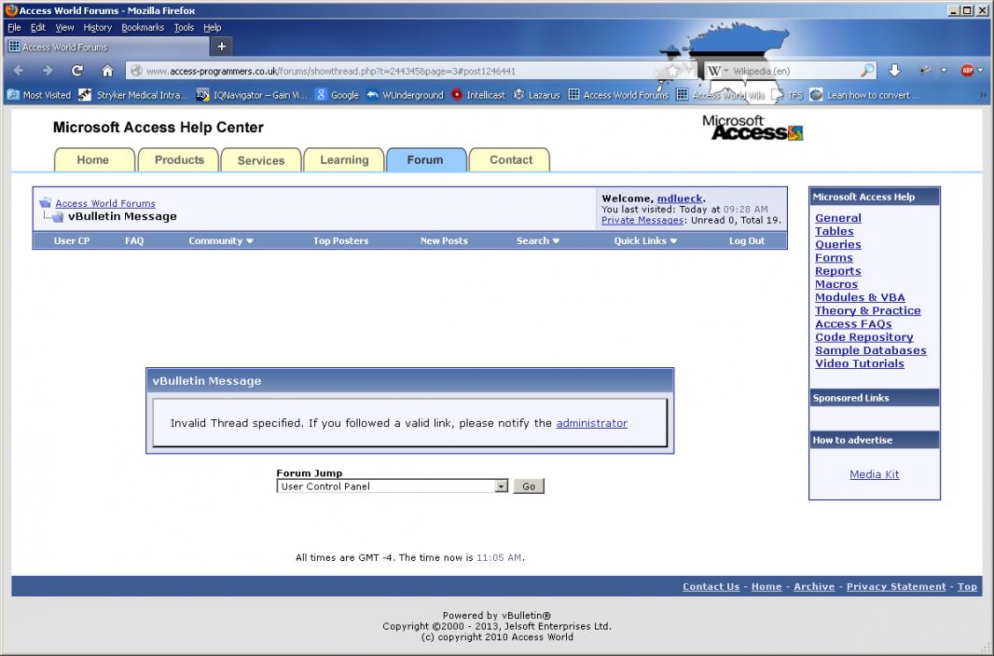Open the Modules & VBA help link

click(x=860, y=297)
